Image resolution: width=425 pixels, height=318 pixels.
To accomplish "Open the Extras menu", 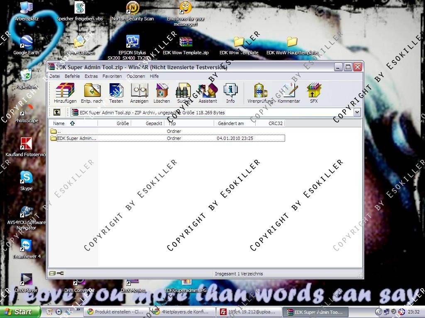I will [x=91, y=76].
